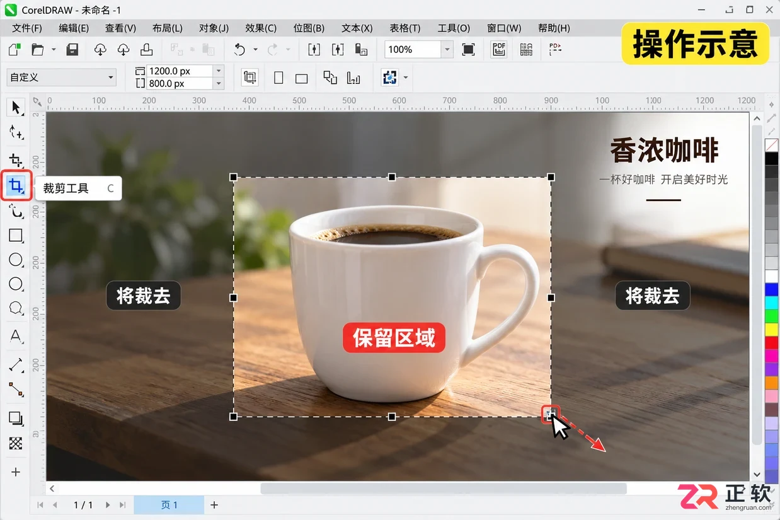Click the cloud upload icon

point(100,49)
